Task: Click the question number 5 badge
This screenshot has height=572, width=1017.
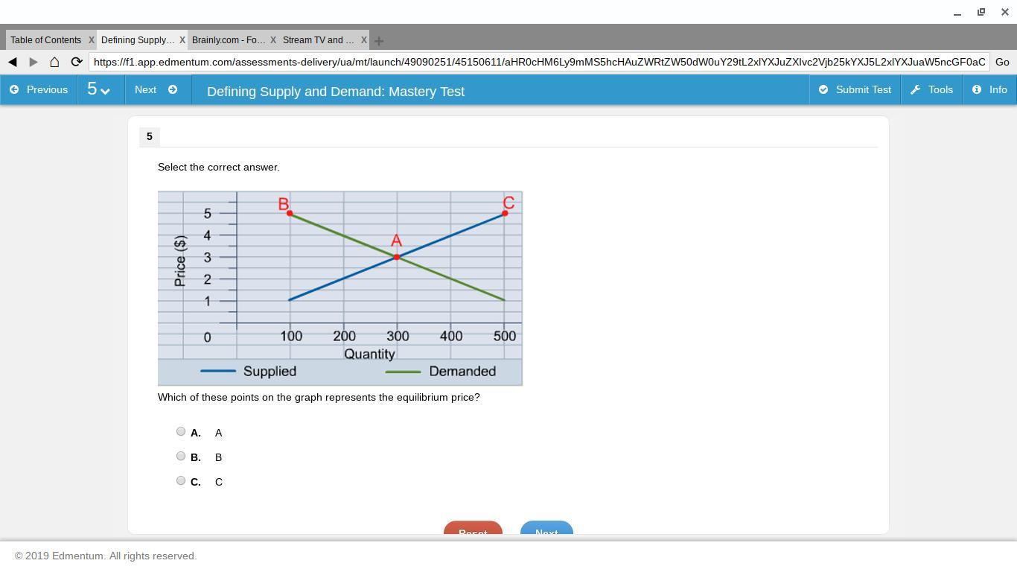Action: point(150,136)
